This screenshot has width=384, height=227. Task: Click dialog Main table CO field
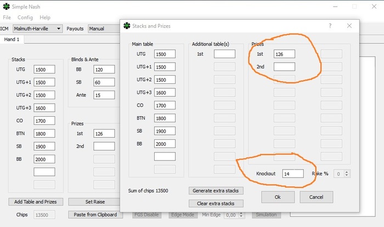(165, 105)
